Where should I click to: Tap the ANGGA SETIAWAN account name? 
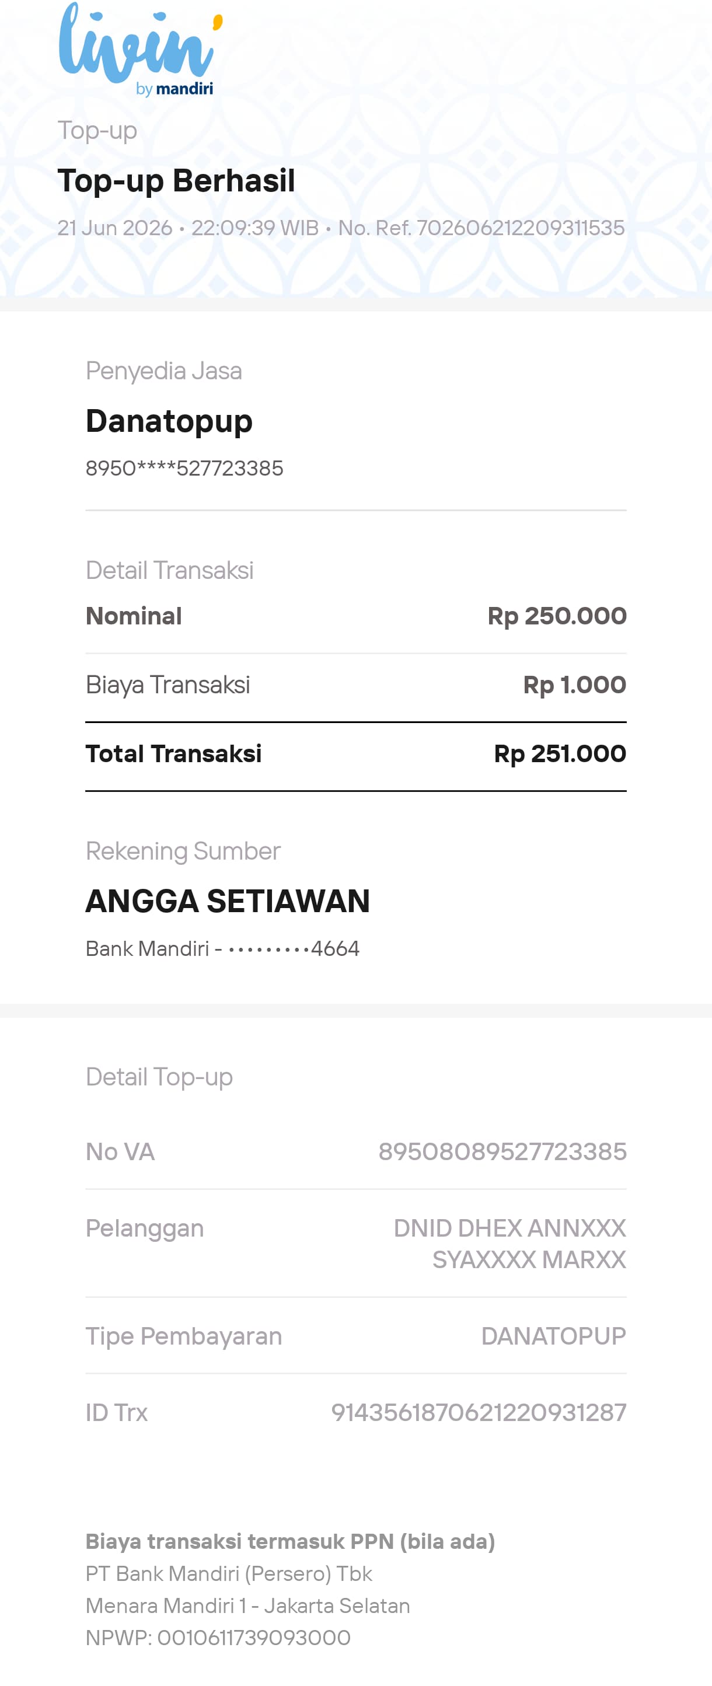pos(228,901)
